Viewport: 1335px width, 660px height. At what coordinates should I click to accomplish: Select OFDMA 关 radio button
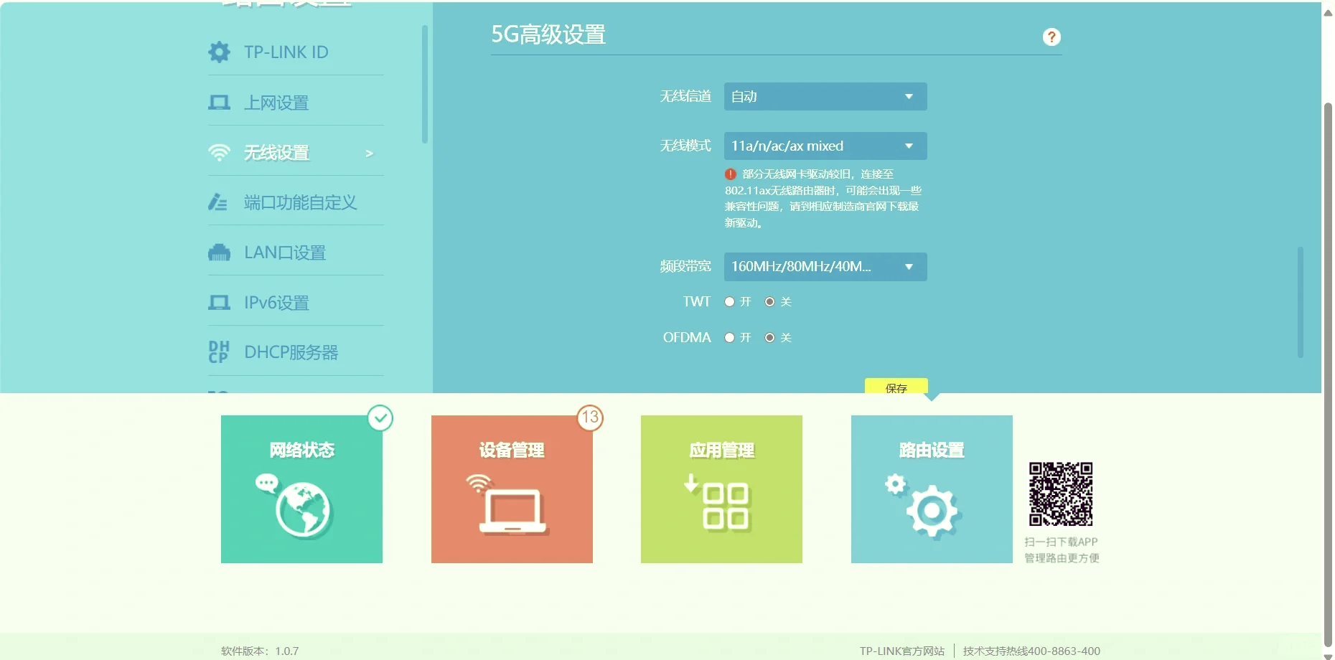click(769, 337)
